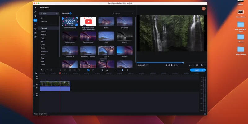The height and width of the screenshot is (124, 248).
Task: Select the Geometric category
Action: 44,51
